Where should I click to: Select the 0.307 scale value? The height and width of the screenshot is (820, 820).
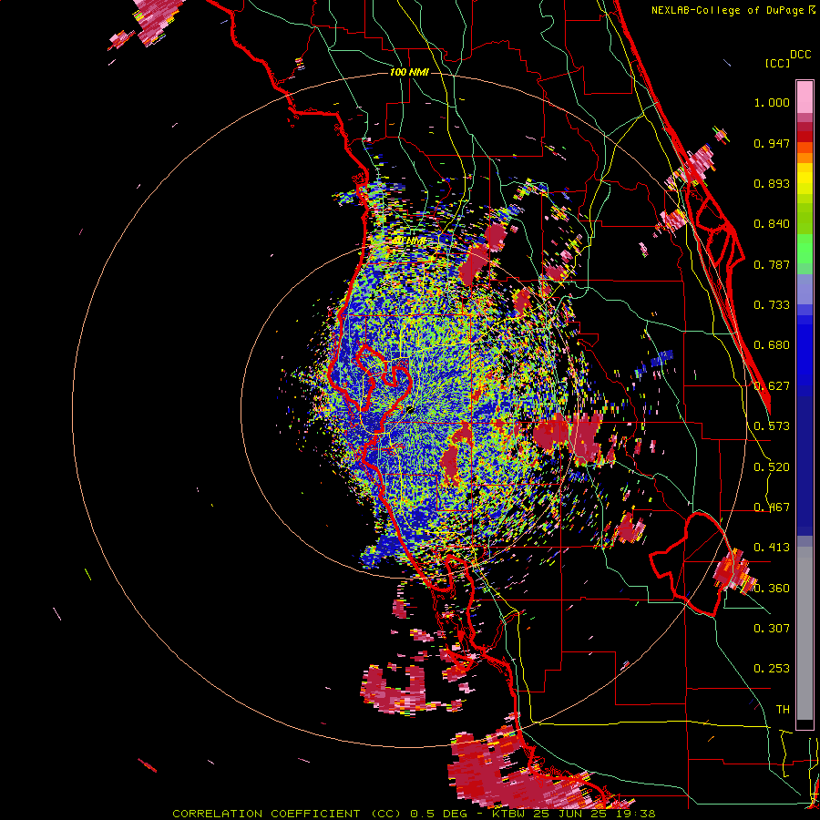coord(772,629)
